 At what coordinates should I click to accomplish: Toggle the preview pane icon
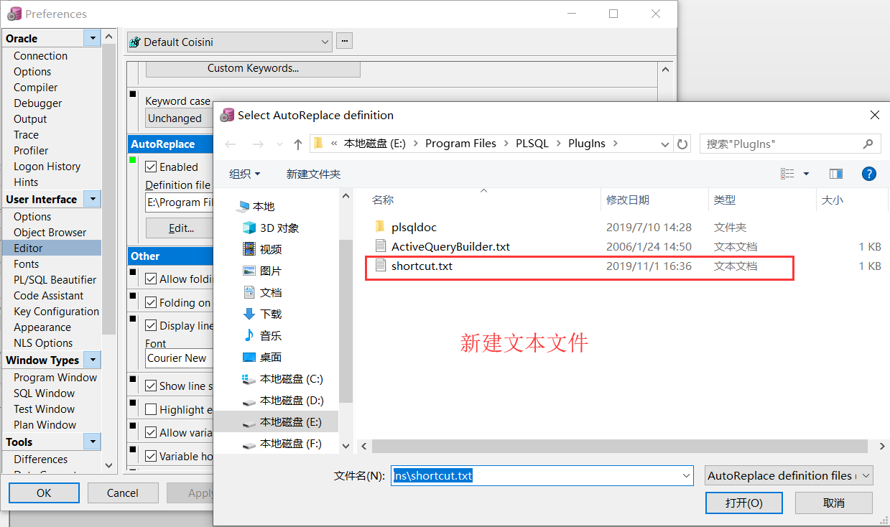tap(835, 174)
